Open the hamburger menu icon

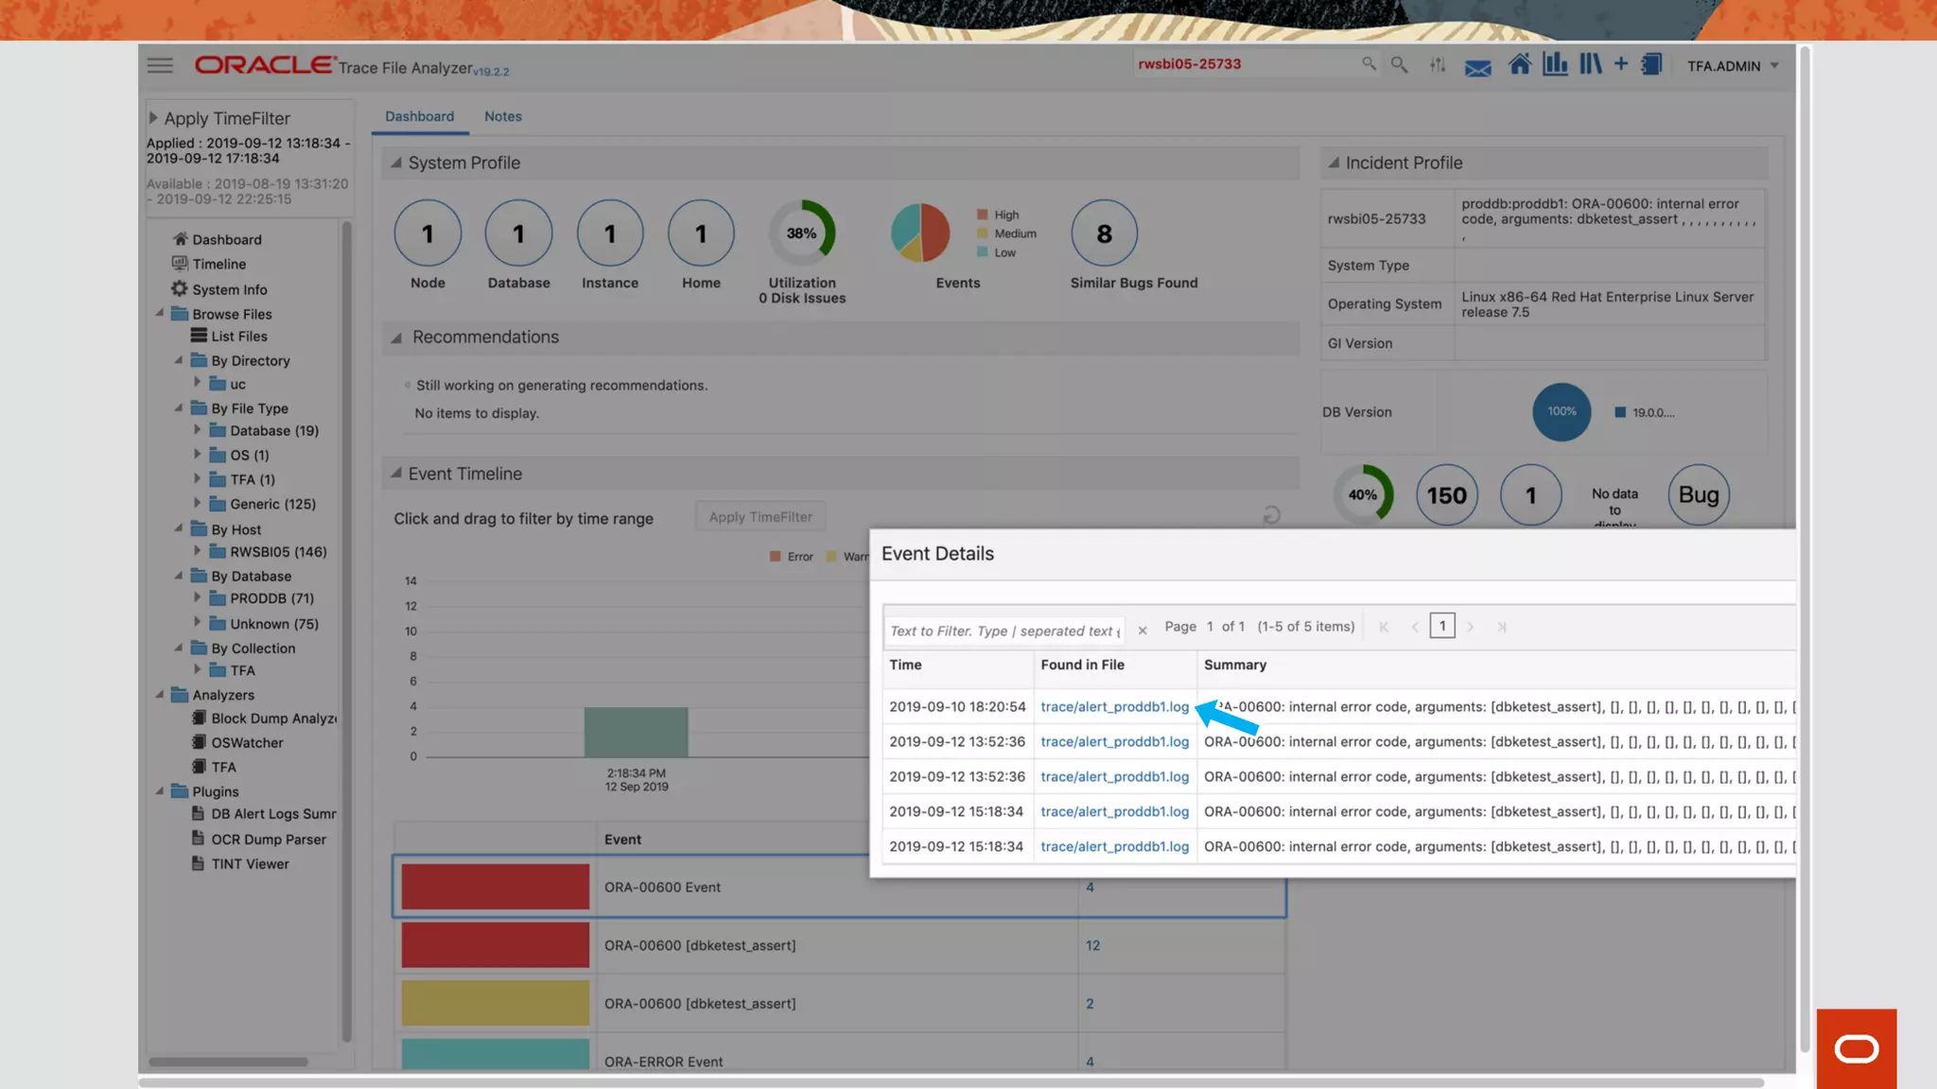[160, 65]
